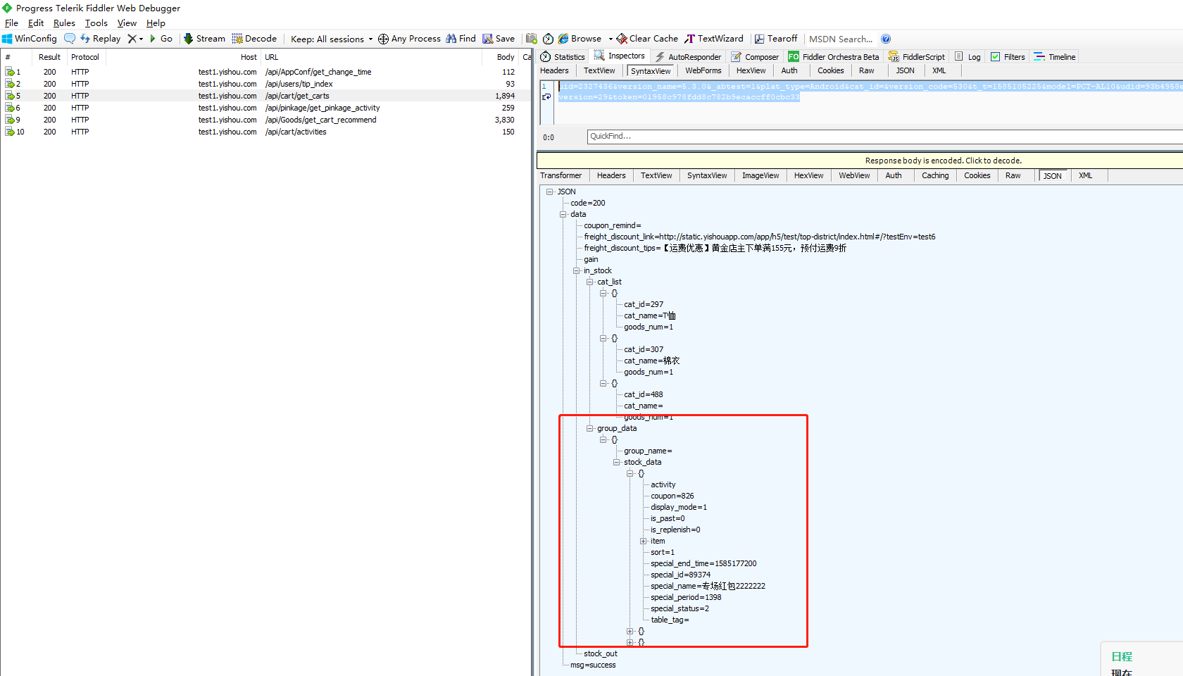Click the camera screenshot toolbar icon
Viewport: 1183px width, 676px height.
[532, 39]
